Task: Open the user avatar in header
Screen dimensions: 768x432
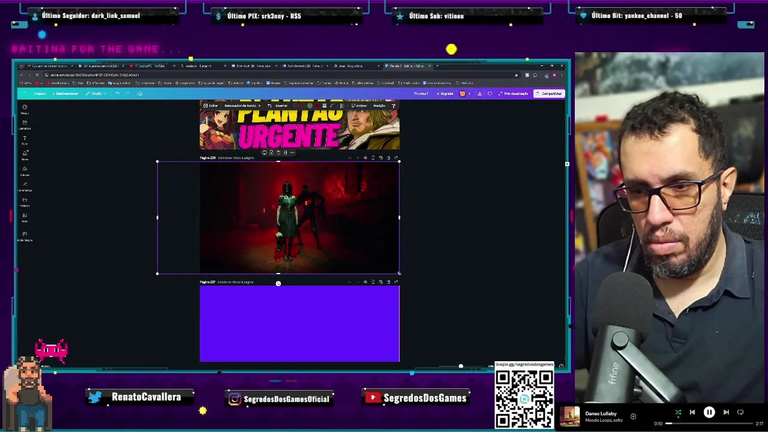Action: [x=463, y=94]
